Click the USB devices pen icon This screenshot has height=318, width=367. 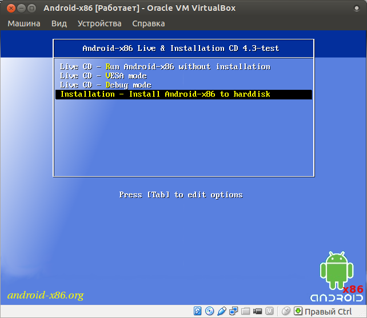(222, 312)
